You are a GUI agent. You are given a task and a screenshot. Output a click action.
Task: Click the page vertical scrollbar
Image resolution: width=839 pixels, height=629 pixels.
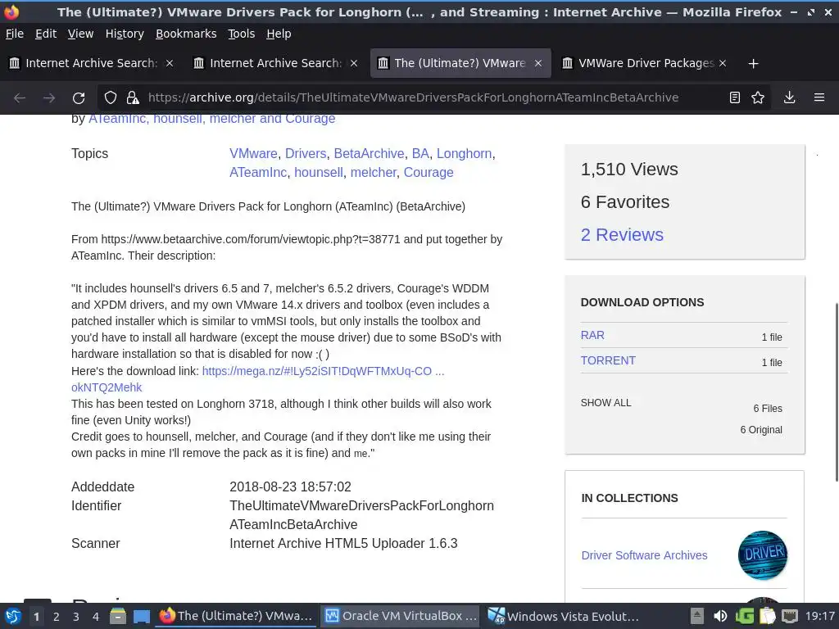837,391
